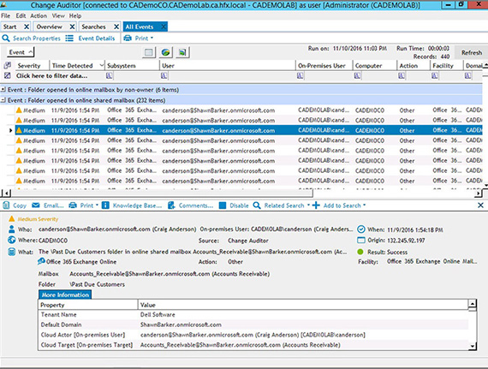488x369 pixels.
Task: Click properties table scroll up arrow
Action: pyautogui.click(x=472, y=303)
